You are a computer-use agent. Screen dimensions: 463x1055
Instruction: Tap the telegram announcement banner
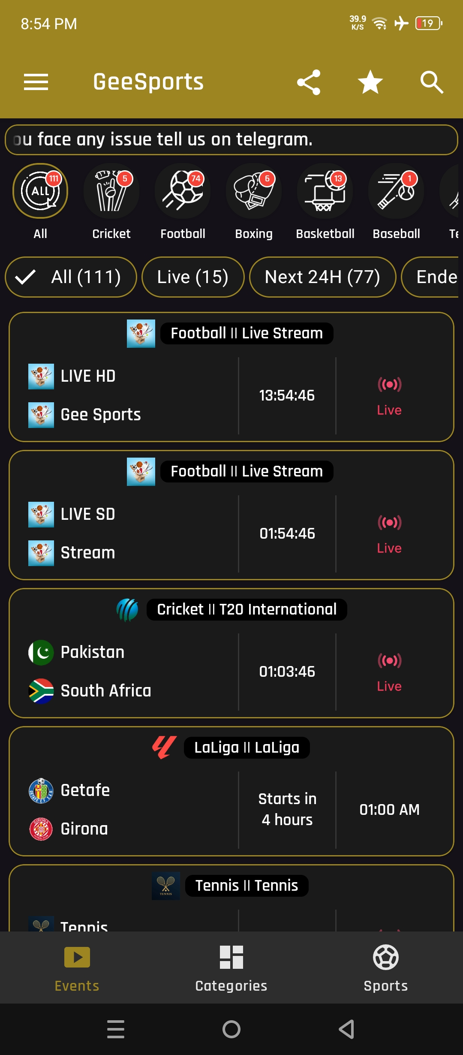(x=231, y=140)
